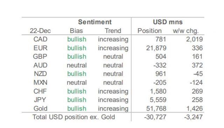The image size is (224, 128).
Task: Click JPY's increasing trend cell
Action: coord(113,100)
